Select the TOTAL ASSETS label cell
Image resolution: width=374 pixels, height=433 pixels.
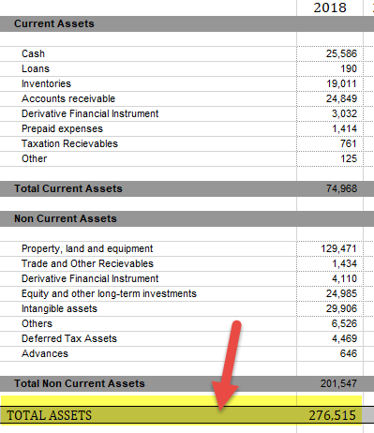(50, 415)
